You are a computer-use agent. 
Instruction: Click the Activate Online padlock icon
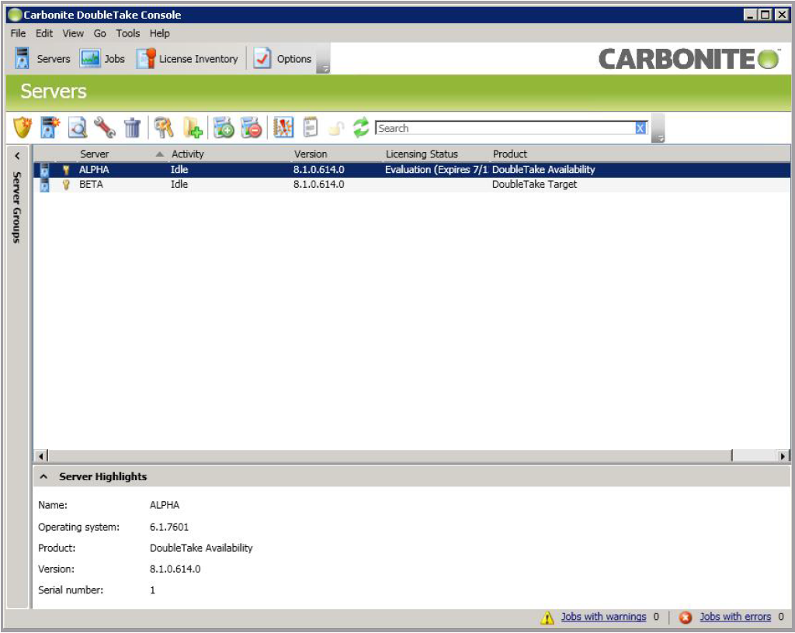coord(336,129)
